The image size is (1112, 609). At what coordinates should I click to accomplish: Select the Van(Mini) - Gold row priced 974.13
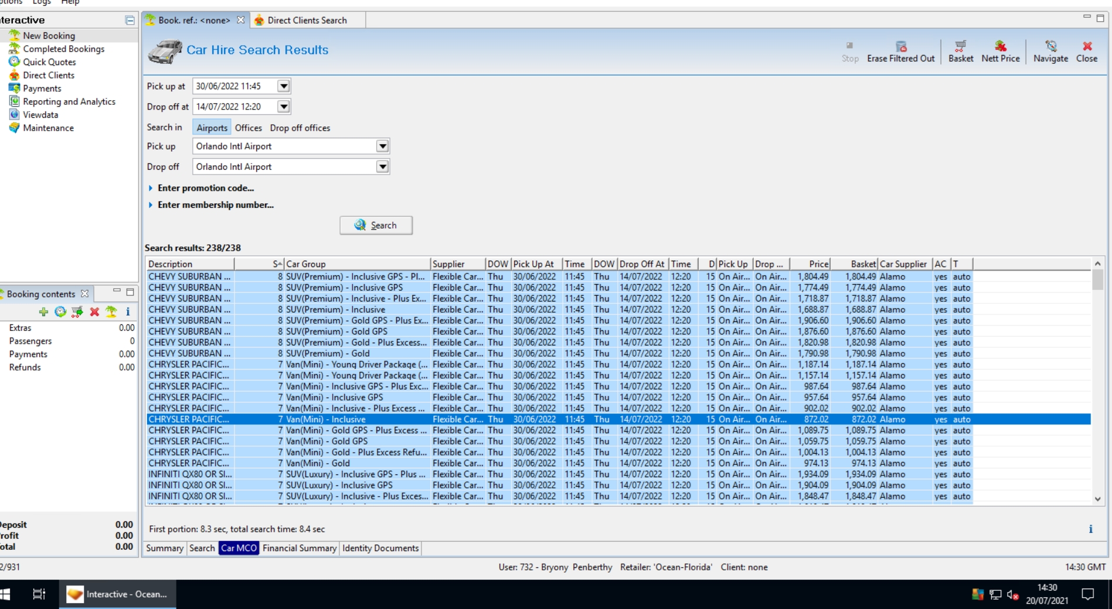coord(618,463)
